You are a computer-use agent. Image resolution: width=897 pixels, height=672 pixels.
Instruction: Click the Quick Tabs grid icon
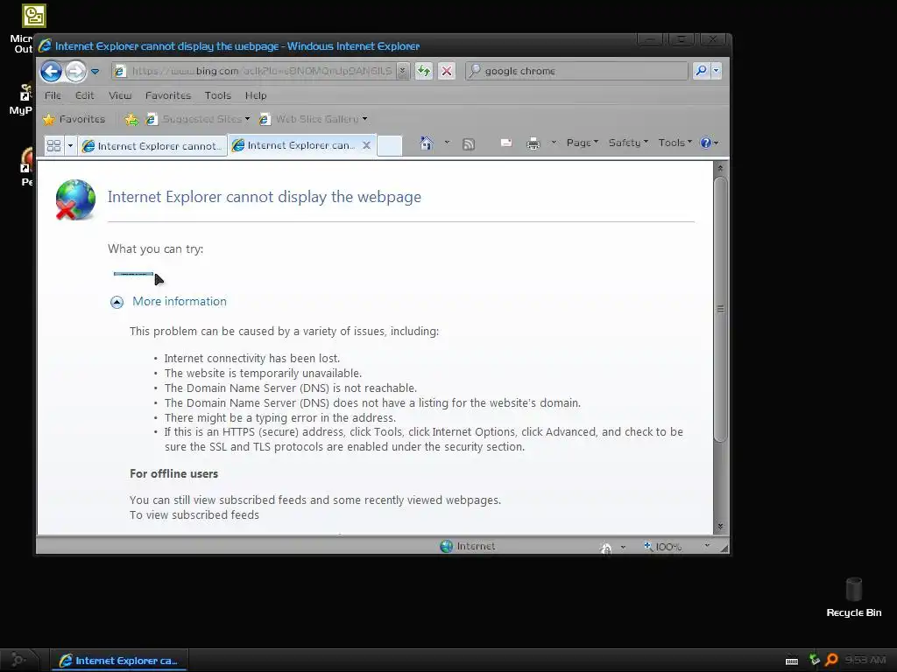click(x=53, y=146)
